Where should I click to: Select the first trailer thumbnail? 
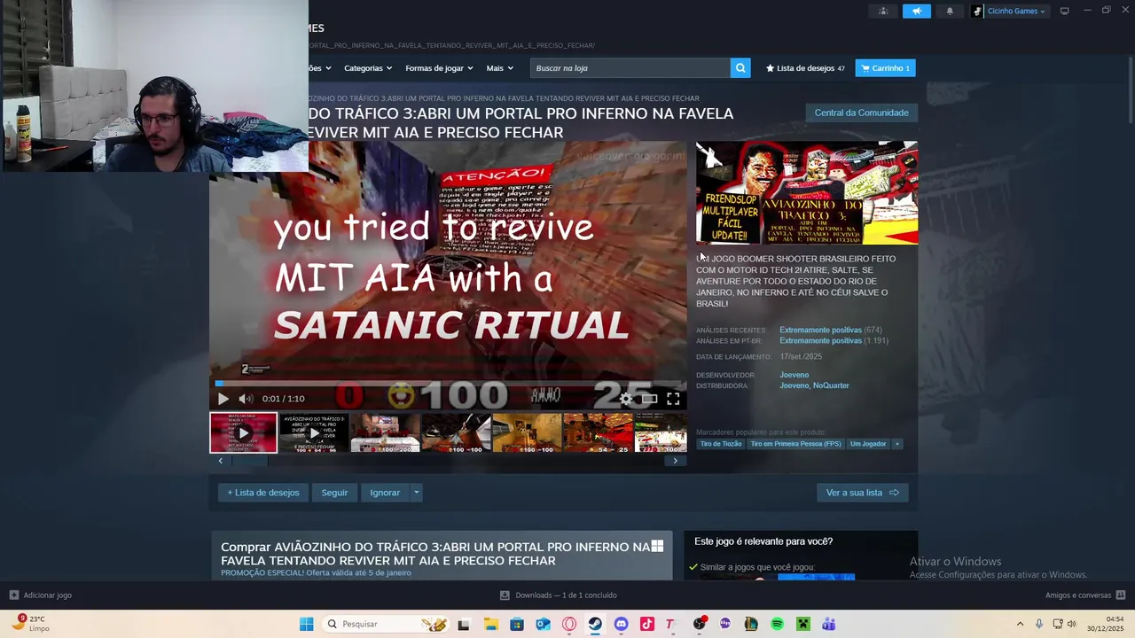click(243, 433)
